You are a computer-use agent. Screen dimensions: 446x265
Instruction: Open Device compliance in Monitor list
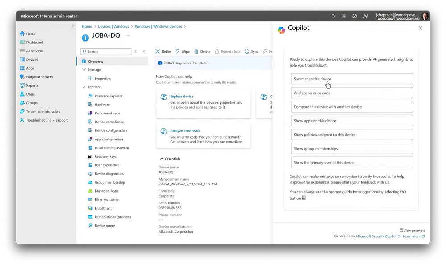point(109,122)
